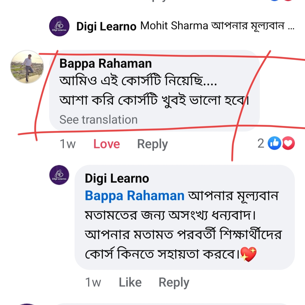305x305 pixels.
Task: Open Digi Learno avatar beside lower reply
Action: (59, 175)
